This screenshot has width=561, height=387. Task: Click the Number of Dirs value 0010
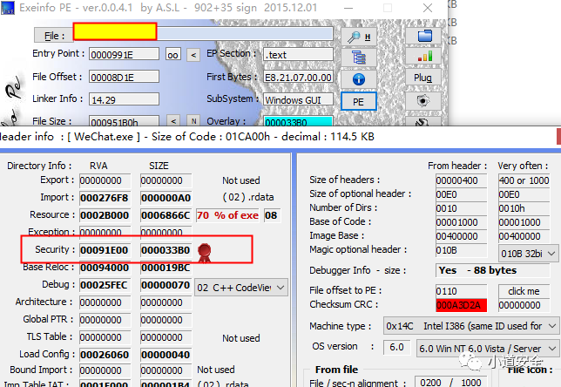click(x=461, y=208)
